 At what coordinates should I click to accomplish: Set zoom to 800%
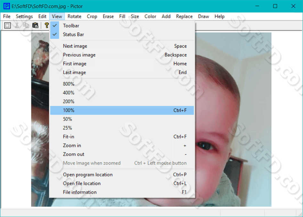122,84
